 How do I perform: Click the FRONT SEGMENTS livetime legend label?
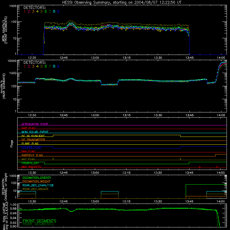coord(39,221)
